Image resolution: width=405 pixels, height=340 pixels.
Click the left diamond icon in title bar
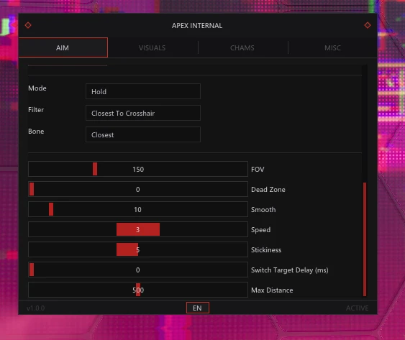[x=28, y=25]
